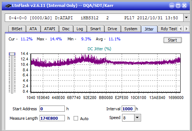Switch to the Log tab
This screenshot has width=192, height=131.
80,29
